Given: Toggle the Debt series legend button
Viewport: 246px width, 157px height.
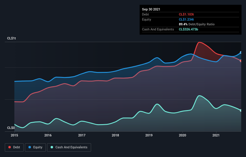Looking at the screenshot, I should coord(14,147).
